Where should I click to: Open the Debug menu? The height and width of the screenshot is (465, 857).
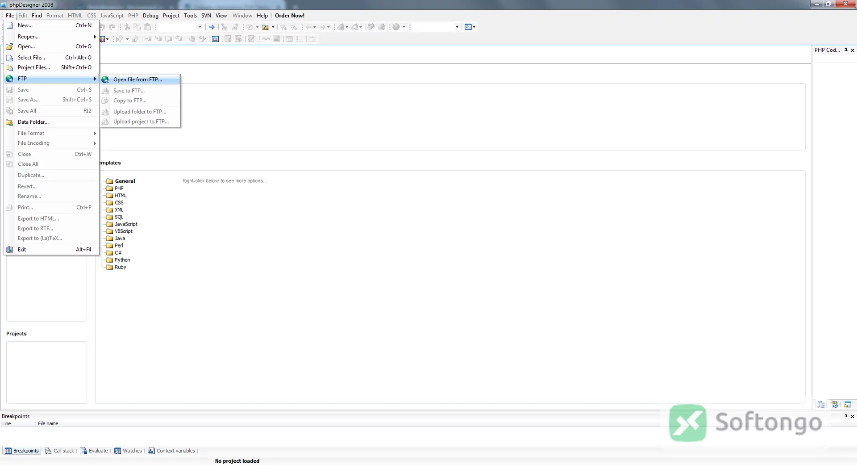pyautogui.click(x=150, y=16)
